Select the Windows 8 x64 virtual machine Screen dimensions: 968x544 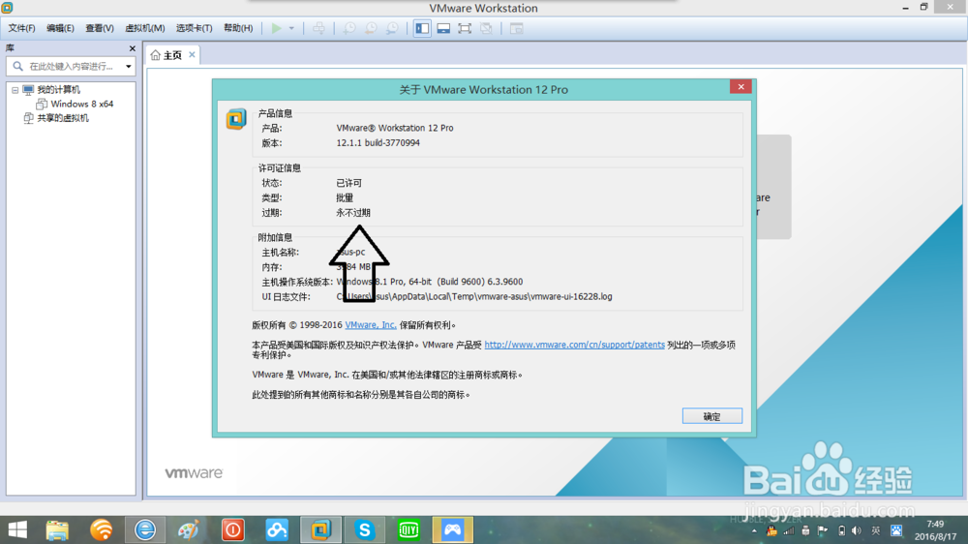[x=82, y=104]
